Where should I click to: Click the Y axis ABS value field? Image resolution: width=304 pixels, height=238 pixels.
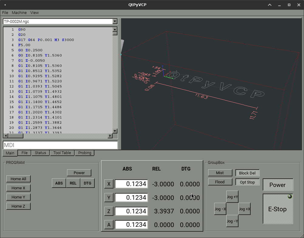[x=131, y=198]
